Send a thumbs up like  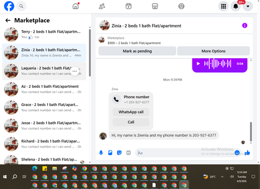click(x=247, y=153)
